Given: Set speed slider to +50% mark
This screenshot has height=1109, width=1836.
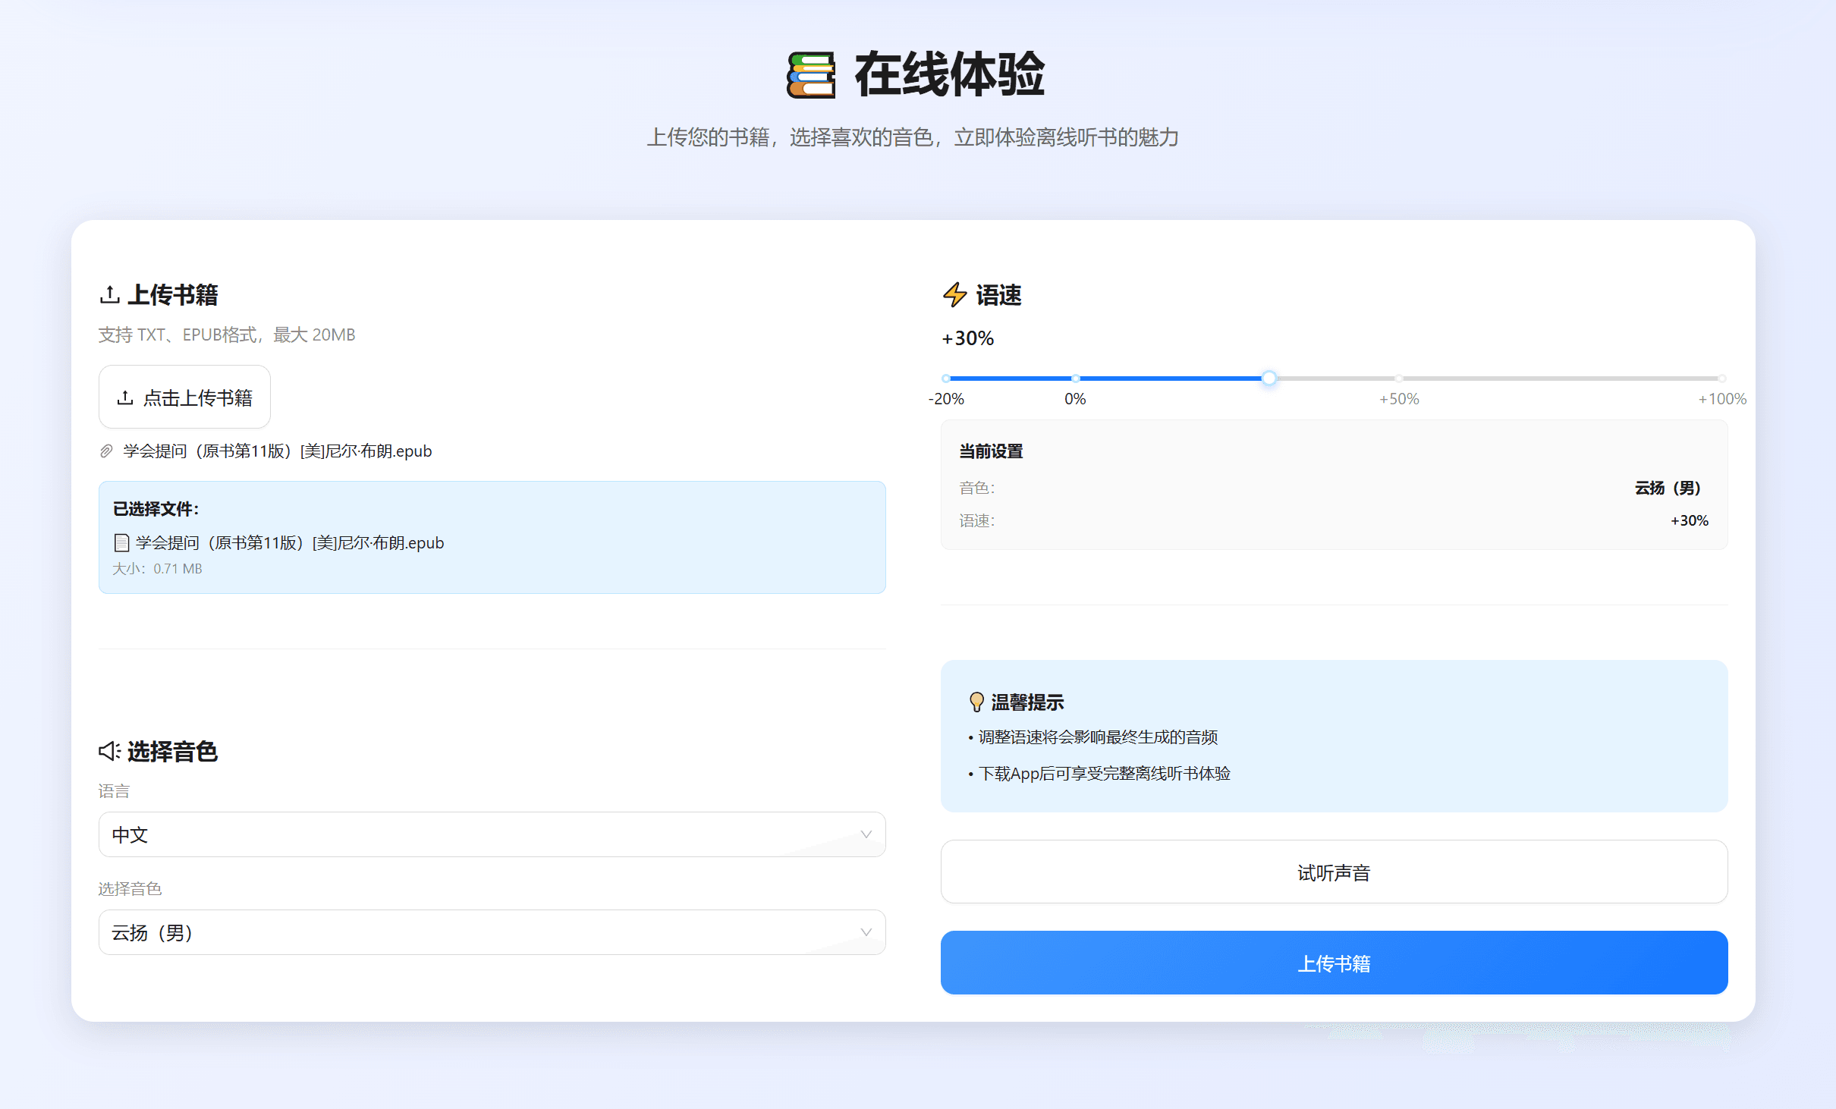Looking at the screenshot, I should (x=1398, y=378).
